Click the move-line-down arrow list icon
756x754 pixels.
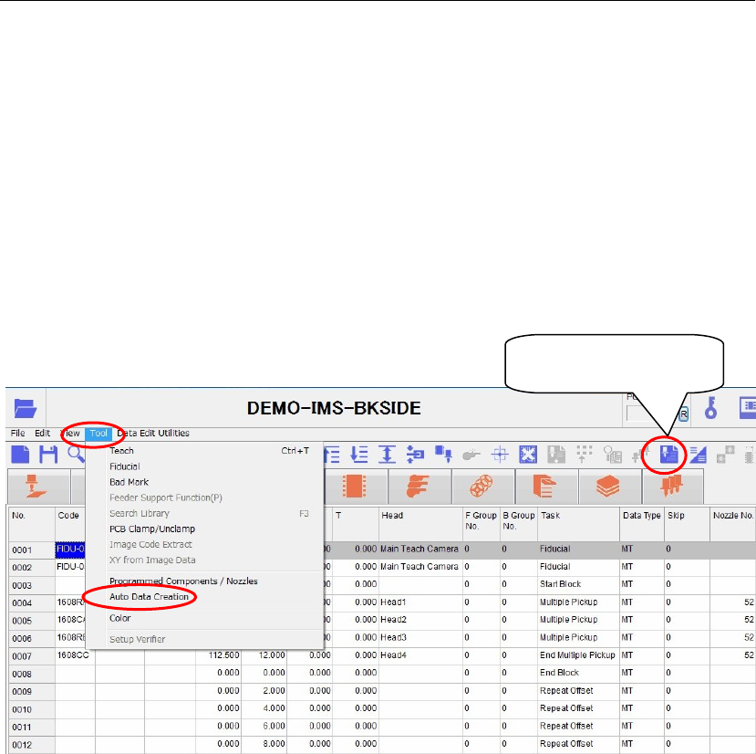[359, 455]
